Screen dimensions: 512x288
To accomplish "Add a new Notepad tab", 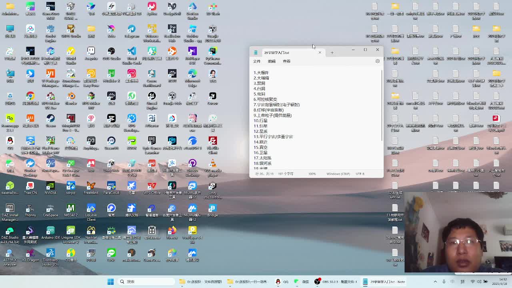I will pos(332,52).
